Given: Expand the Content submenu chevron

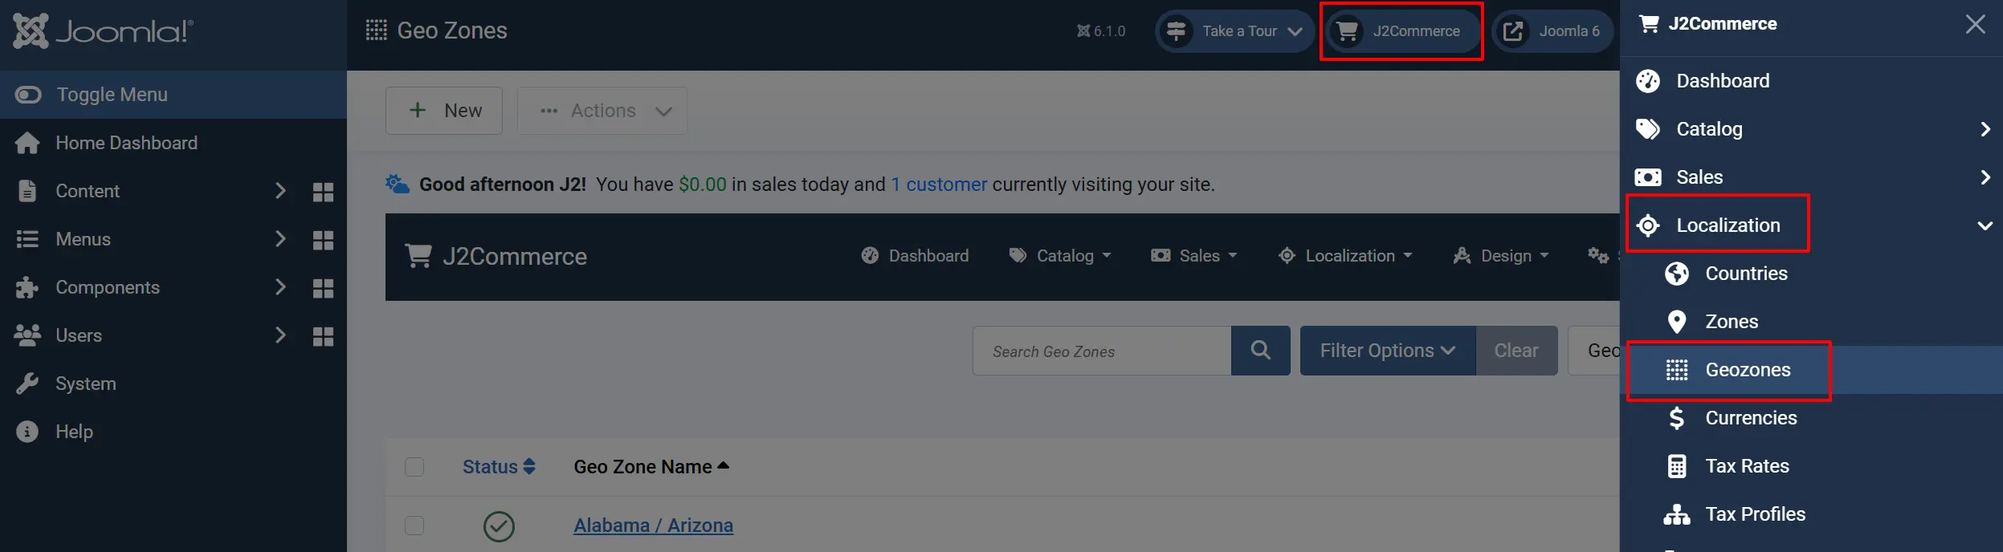Looking at the screenshot, I should point(280,191).
